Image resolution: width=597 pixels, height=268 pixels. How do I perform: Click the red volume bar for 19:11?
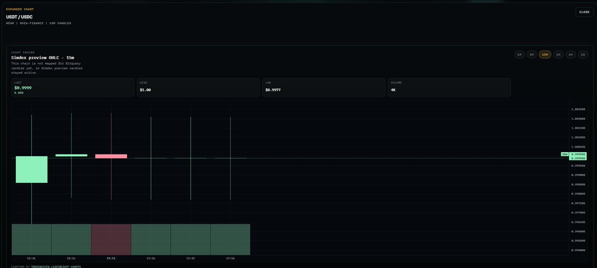111,240
